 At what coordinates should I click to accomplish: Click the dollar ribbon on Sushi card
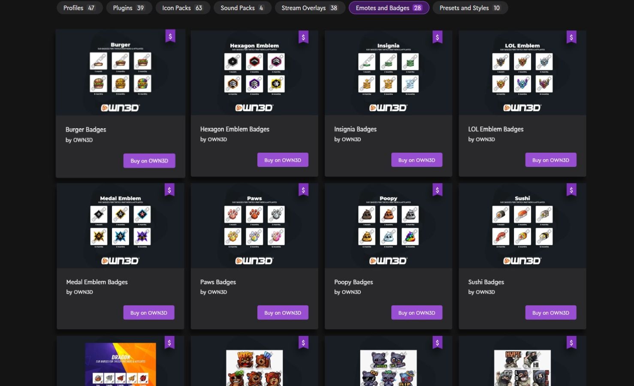[571, 190]
